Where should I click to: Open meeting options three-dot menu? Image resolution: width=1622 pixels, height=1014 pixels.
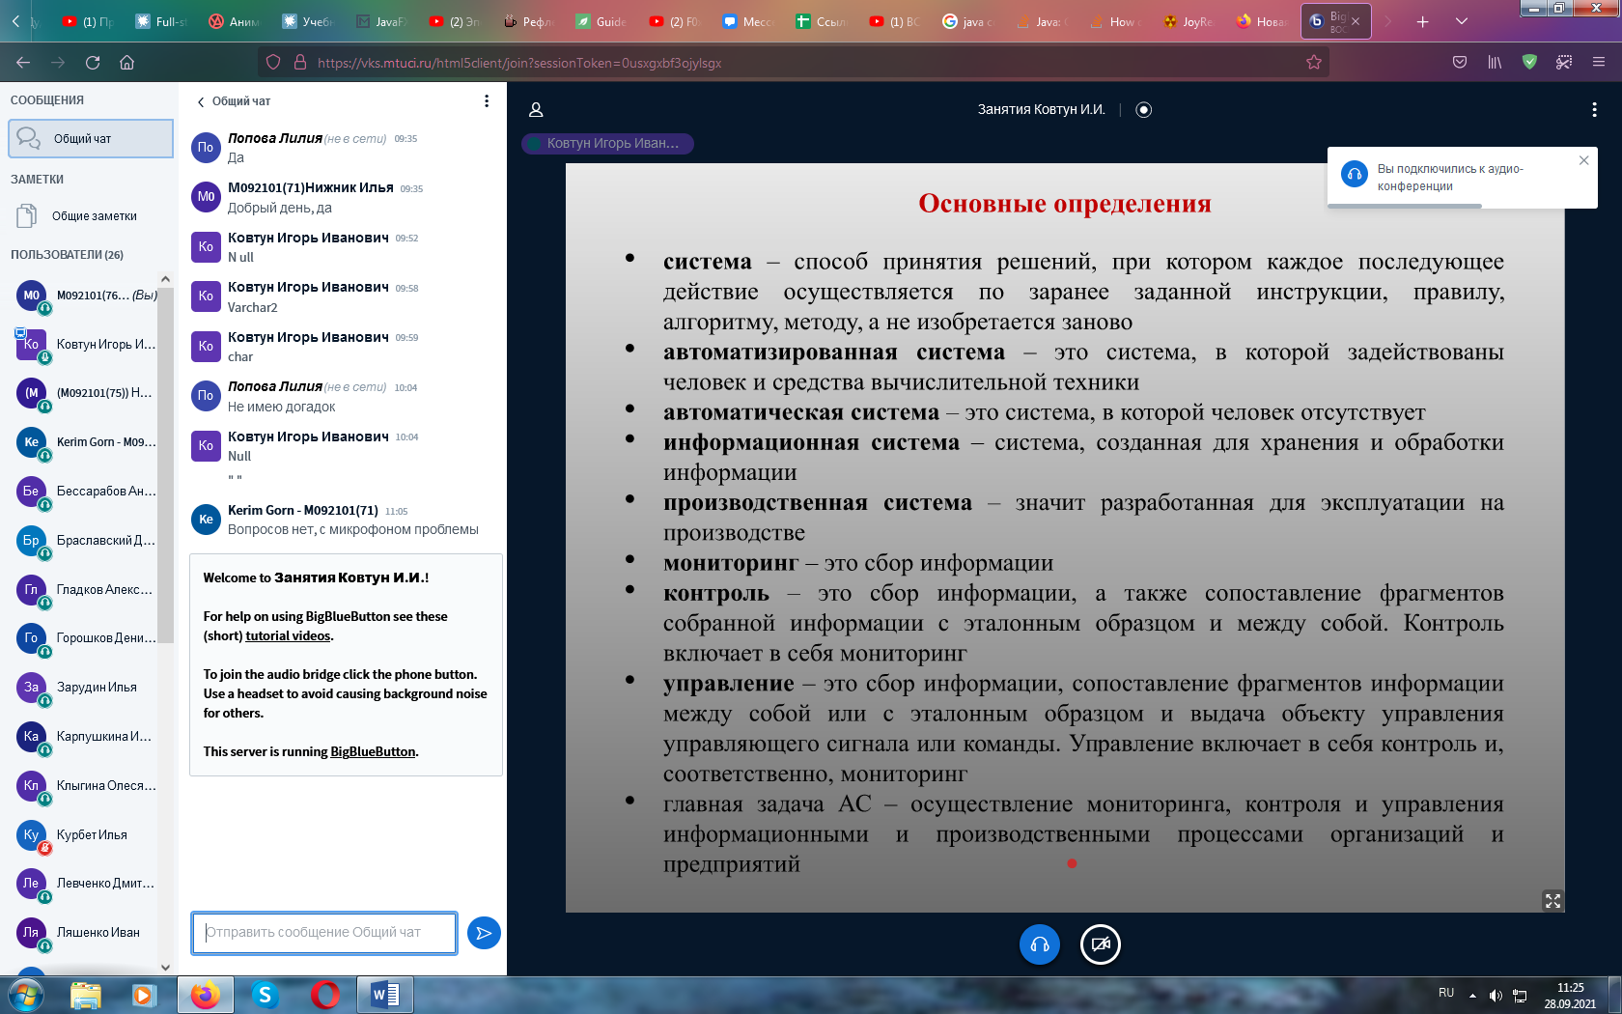pyautogui.click(x=1594, y=110)
